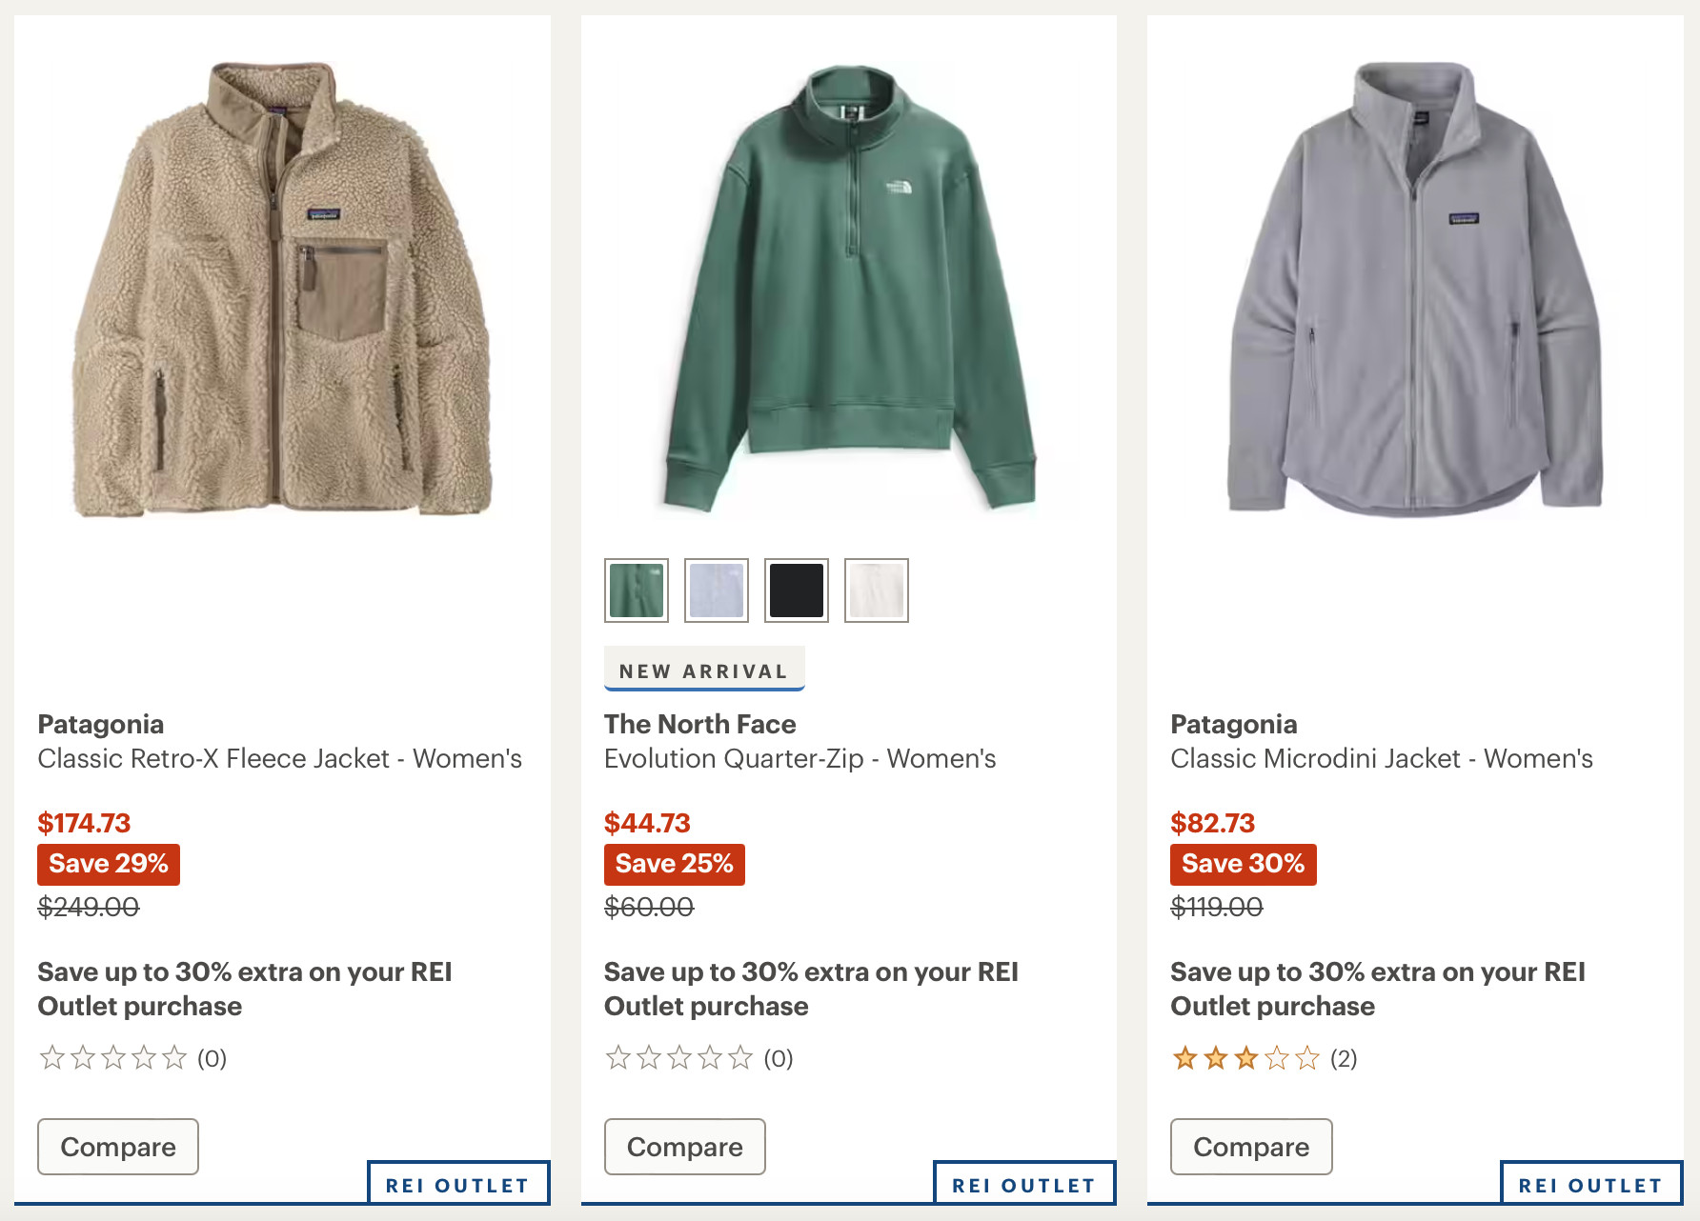Open Evolution Quarter-Zip title link

click(799, 758)
